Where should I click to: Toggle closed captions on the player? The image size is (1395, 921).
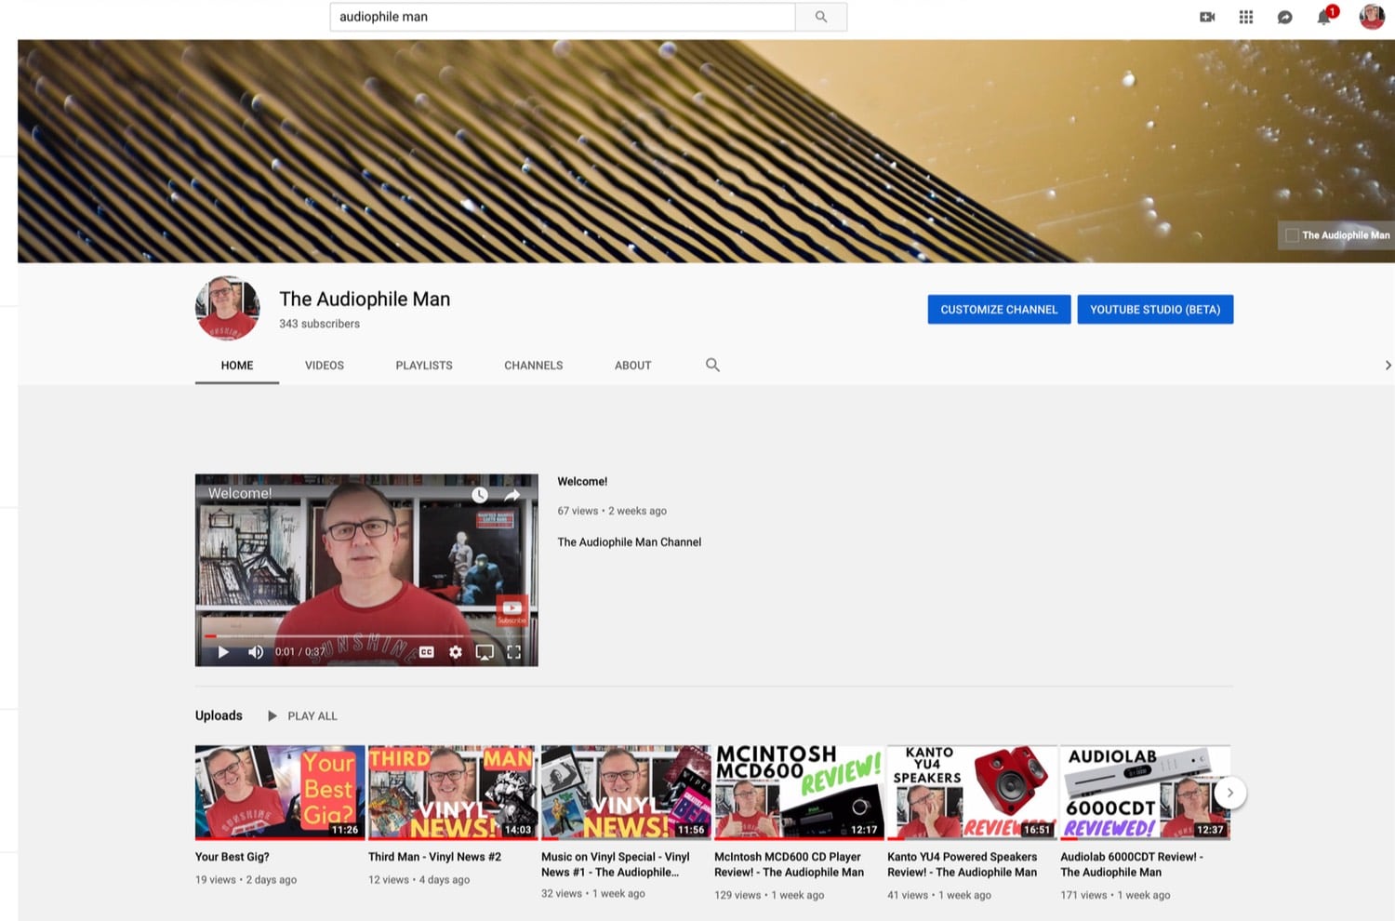[x=427, y=652]
